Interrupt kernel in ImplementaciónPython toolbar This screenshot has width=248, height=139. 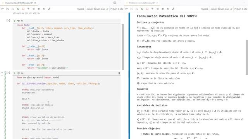[23, 9]
